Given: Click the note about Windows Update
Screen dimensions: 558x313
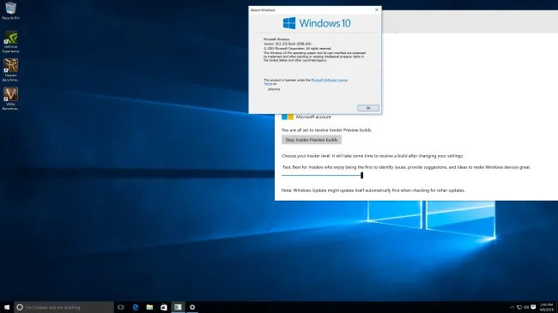Looking at the screenshot, I should pos(373,190).
